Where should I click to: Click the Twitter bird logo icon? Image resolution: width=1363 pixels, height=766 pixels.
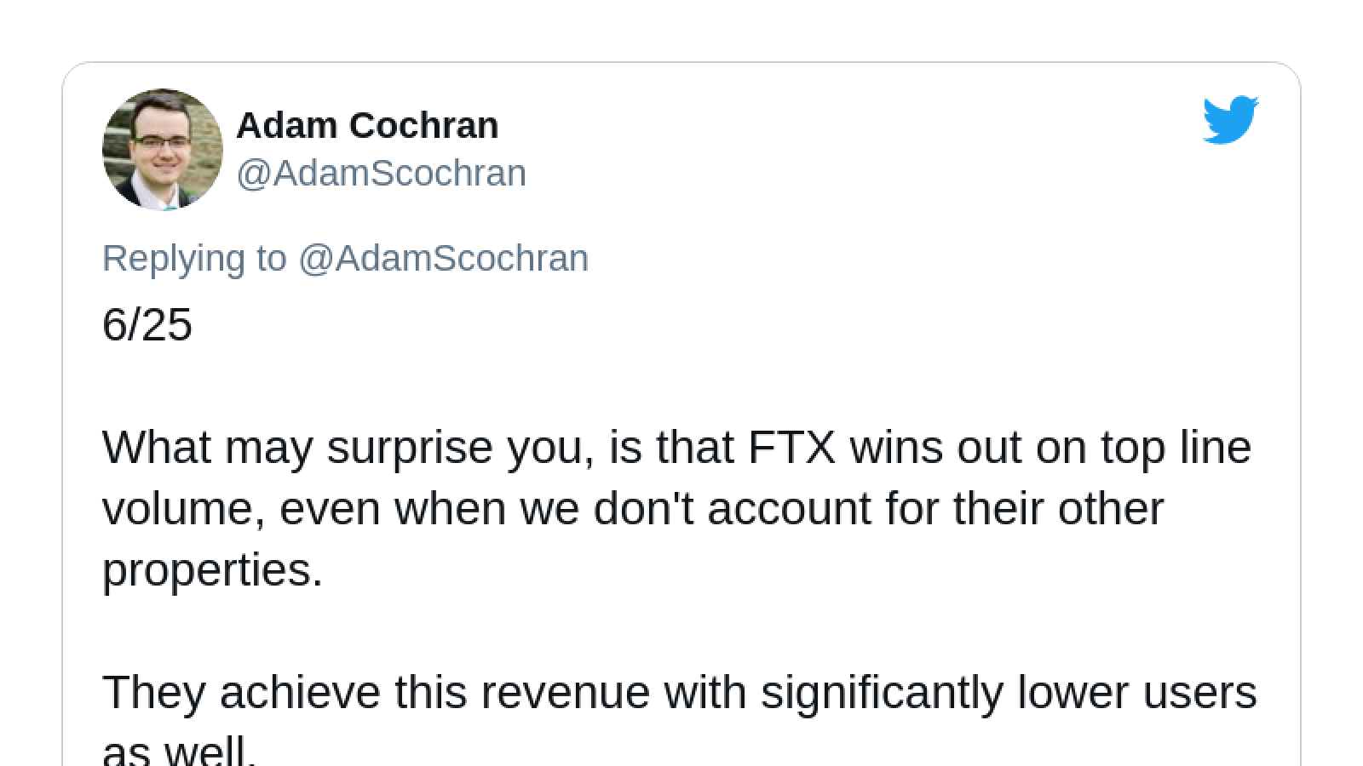pos(1230,120)
